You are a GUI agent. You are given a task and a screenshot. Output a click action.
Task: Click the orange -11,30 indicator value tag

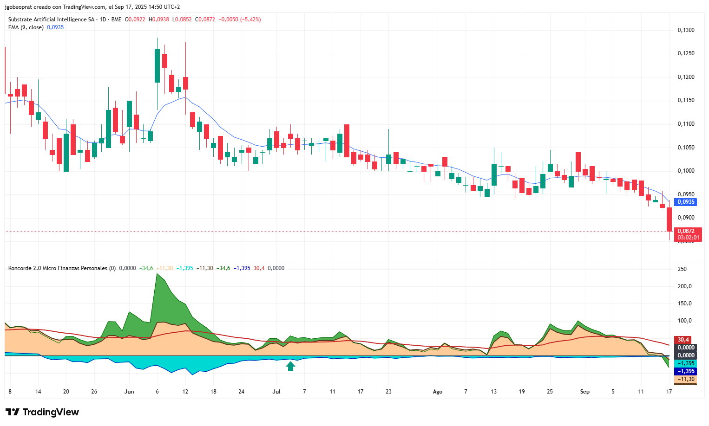686,379
